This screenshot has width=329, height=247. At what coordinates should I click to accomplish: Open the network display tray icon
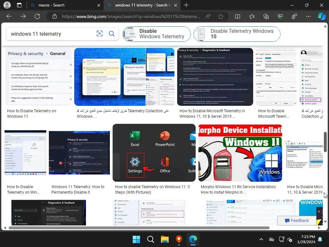pos(281,239)
